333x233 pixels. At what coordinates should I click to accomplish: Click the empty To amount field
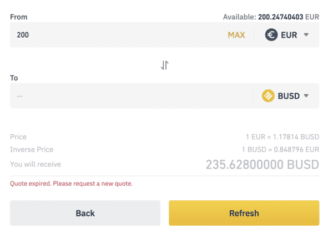(132, 96)
